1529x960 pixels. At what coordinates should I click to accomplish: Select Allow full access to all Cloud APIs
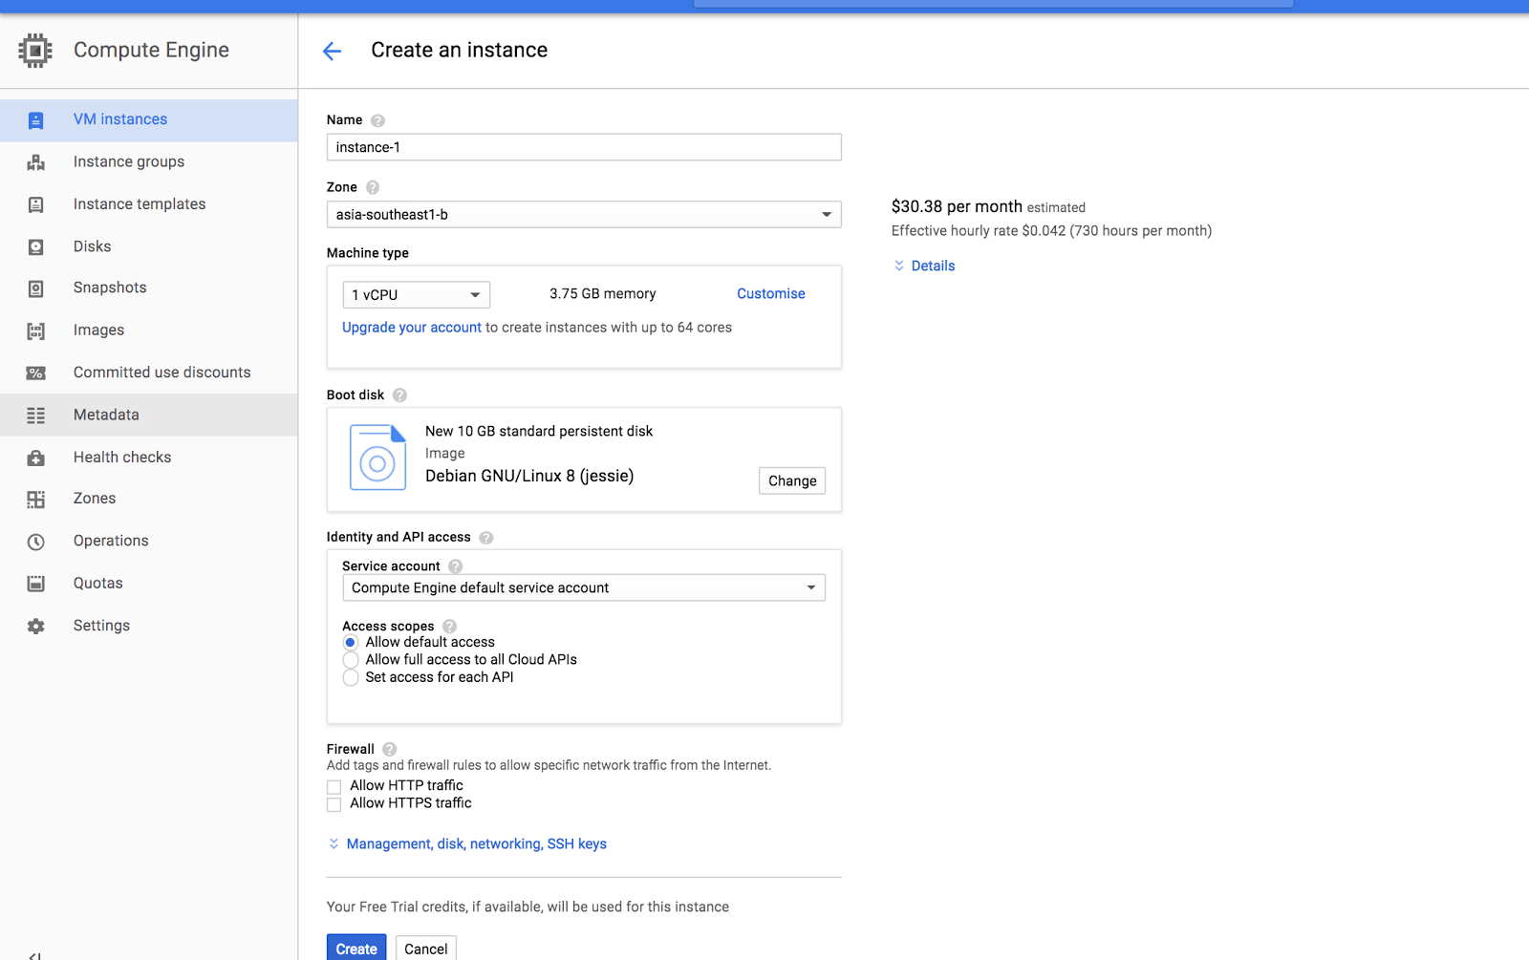tap(351, 660)
